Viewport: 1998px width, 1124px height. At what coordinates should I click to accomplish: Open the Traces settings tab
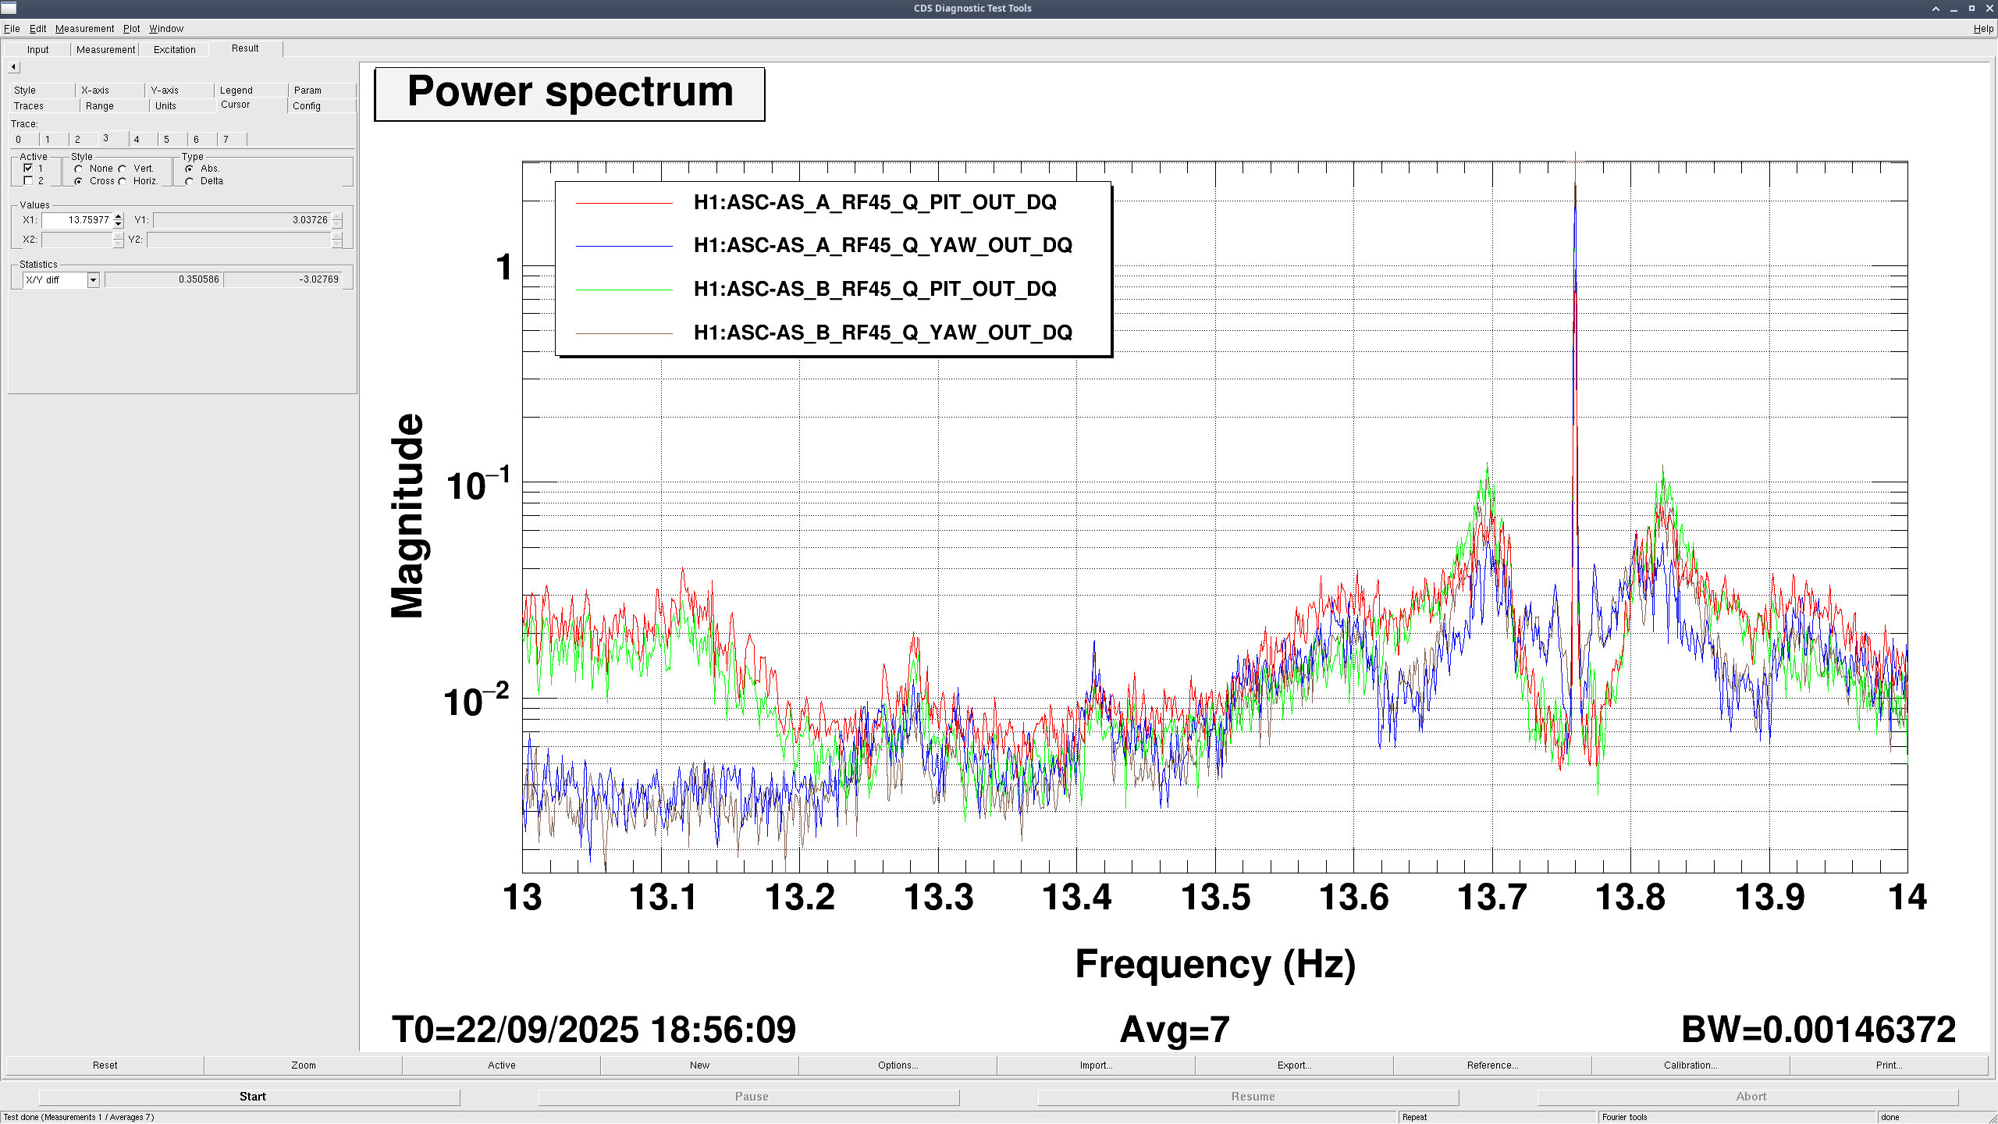point(29,106)
